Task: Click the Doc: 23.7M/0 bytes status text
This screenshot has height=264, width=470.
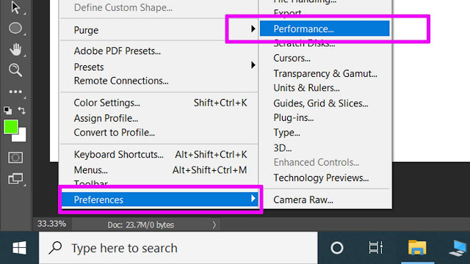Action: [140, 225]
